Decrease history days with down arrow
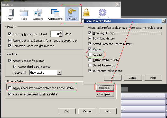167x118 pixels. coord(61,35)
